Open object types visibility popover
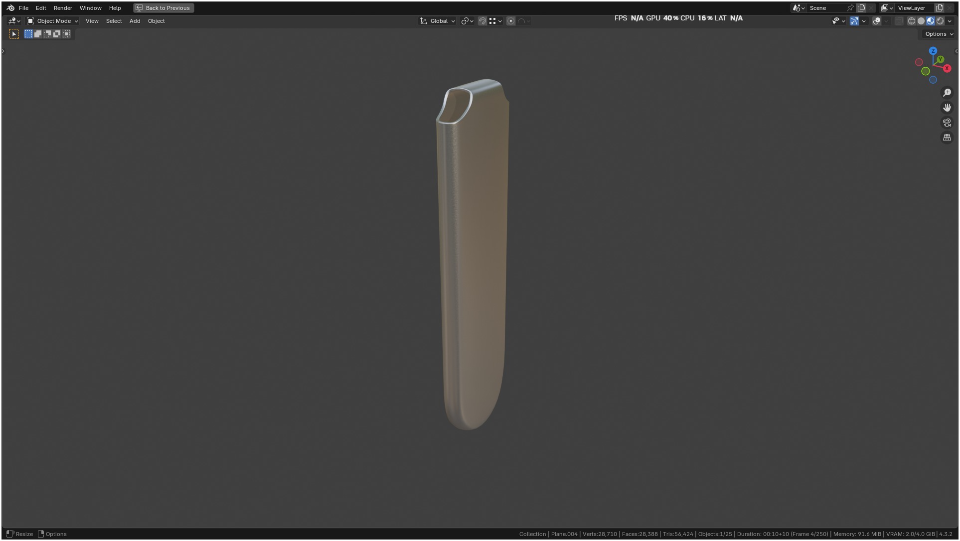This screenshot has width=960, height=541. pyautogui.click(x=838, y=21)
